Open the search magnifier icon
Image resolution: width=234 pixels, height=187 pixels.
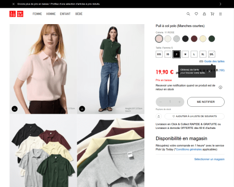188,14
